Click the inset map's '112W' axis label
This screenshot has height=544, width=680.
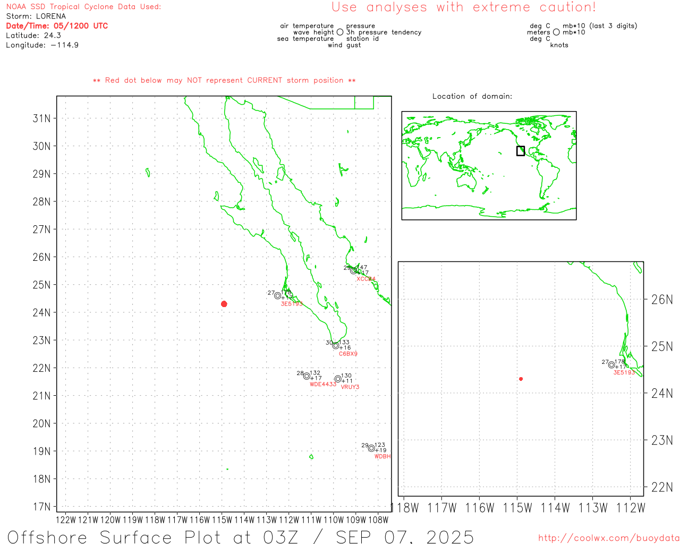[x=631, y=508]
